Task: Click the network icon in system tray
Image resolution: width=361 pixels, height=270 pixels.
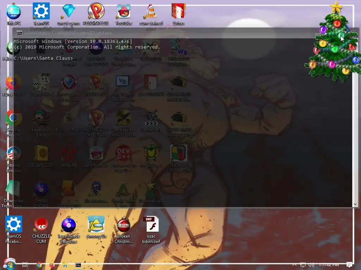Action: click(x=303, y=265)
